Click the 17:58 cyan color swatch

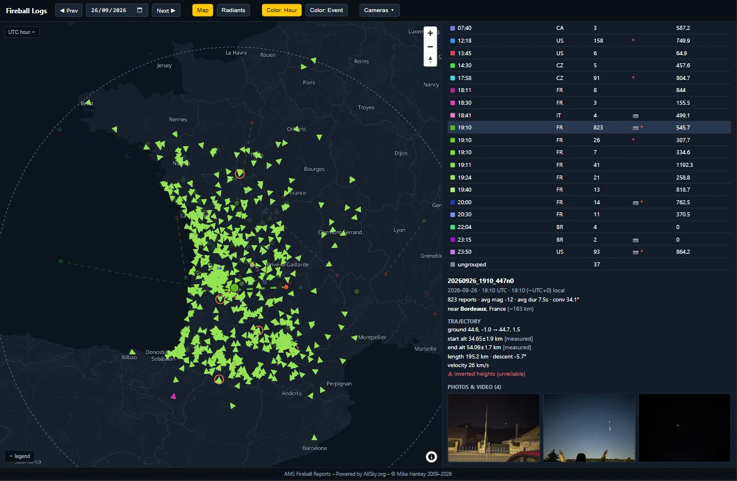click(453, 78)
